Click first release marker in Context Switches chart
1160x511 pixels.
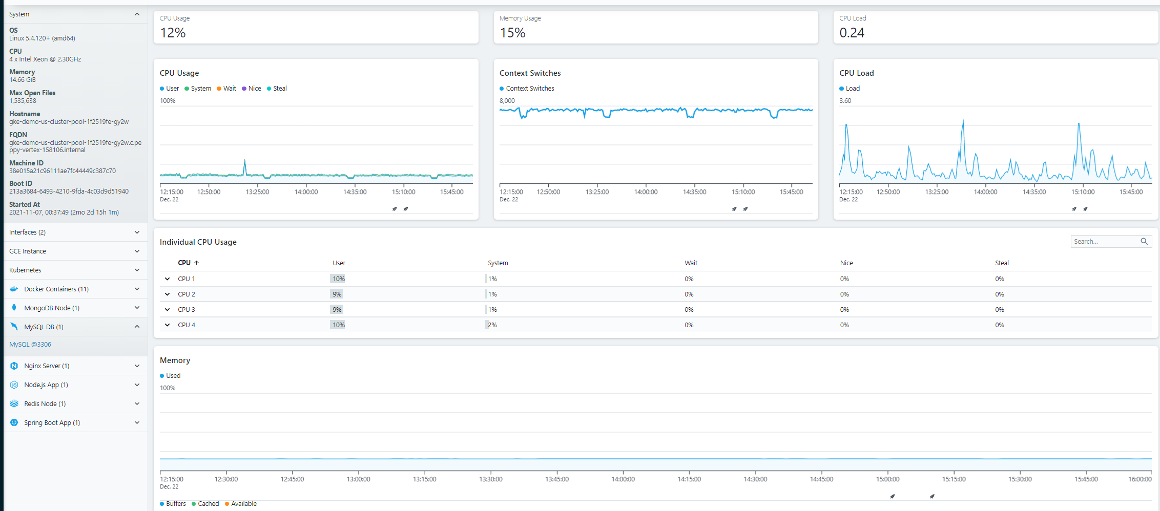(x=734, y=209)
